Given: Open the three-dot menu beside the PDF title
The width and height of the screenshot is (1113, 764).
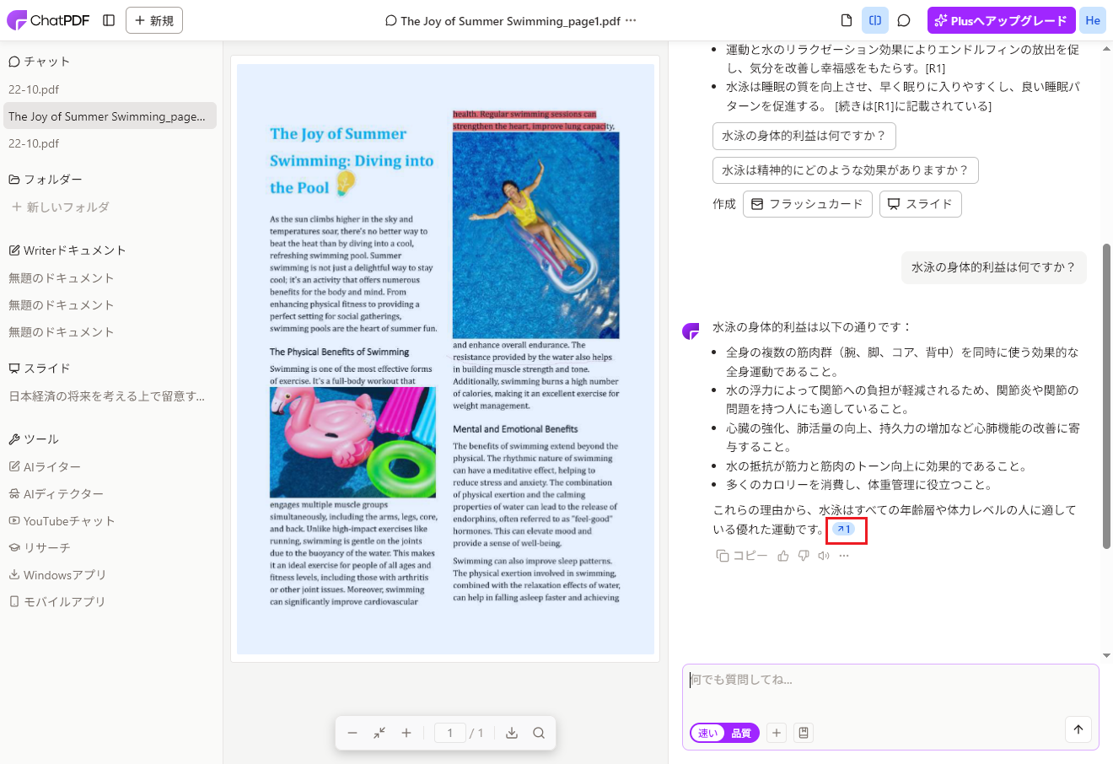Looking at the screenshot, I should pyautogui.click(x=631, y=20).
